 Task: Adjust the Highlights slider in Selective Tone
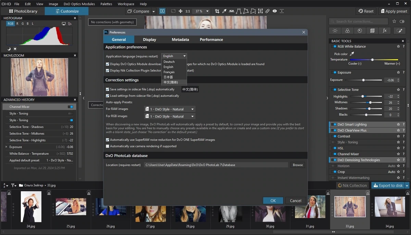[x=365, y=97]
